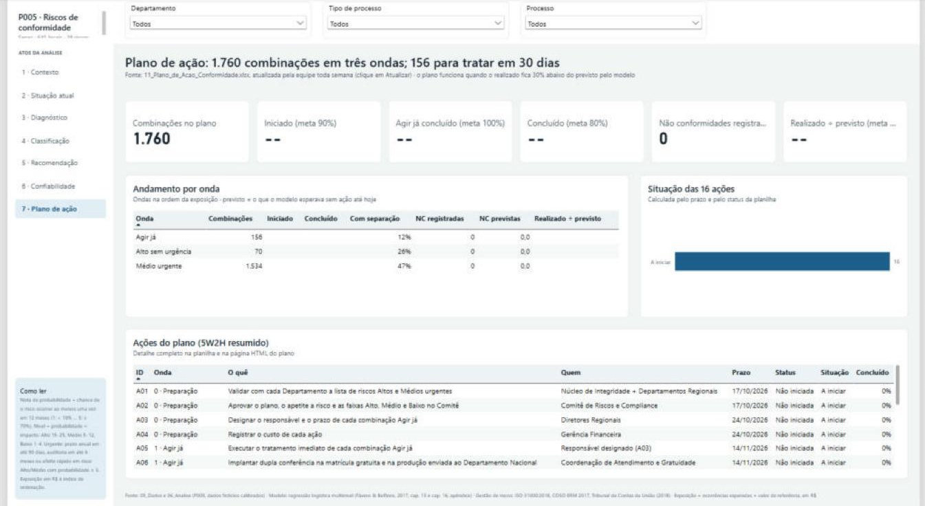Sort Andamento por onda table by Combinações
Screen dimensions: 925x506
click(231, 219)
